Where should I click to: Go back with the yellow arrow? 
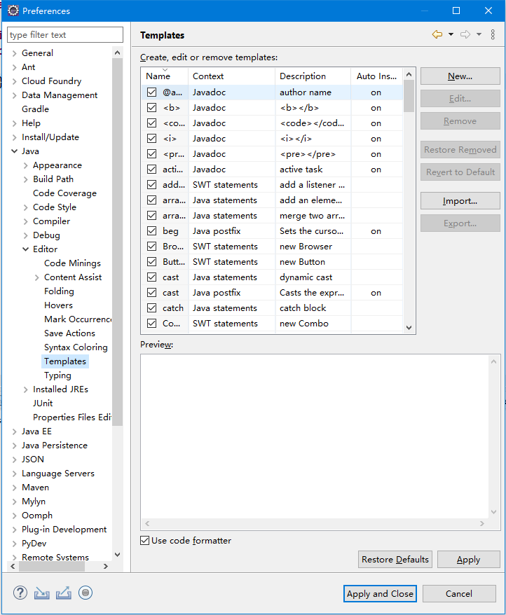point(437,34)
